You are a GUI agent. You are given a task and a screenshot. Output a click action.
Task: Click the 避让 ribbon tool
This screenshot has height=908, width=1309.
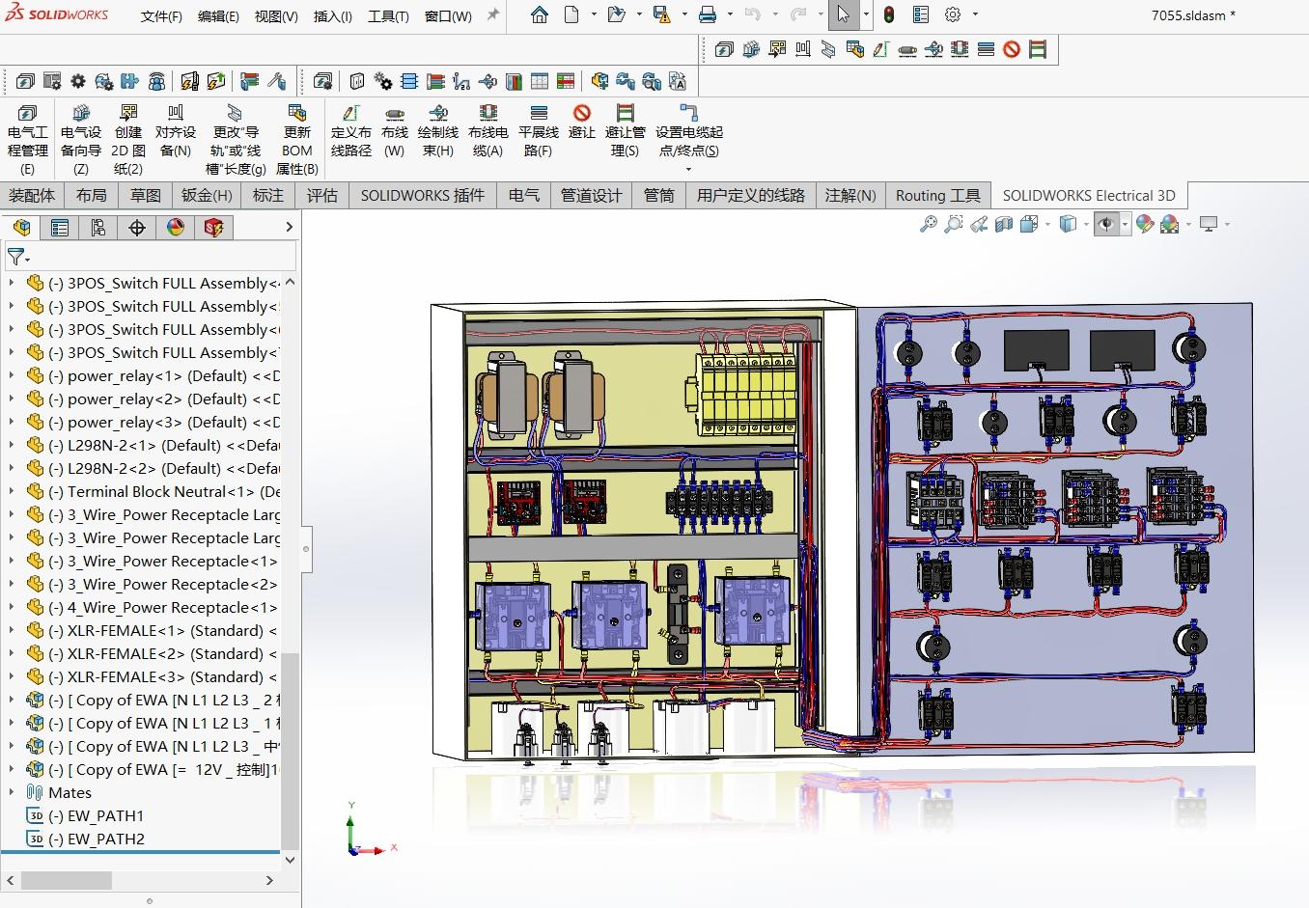tap(581, 123)
